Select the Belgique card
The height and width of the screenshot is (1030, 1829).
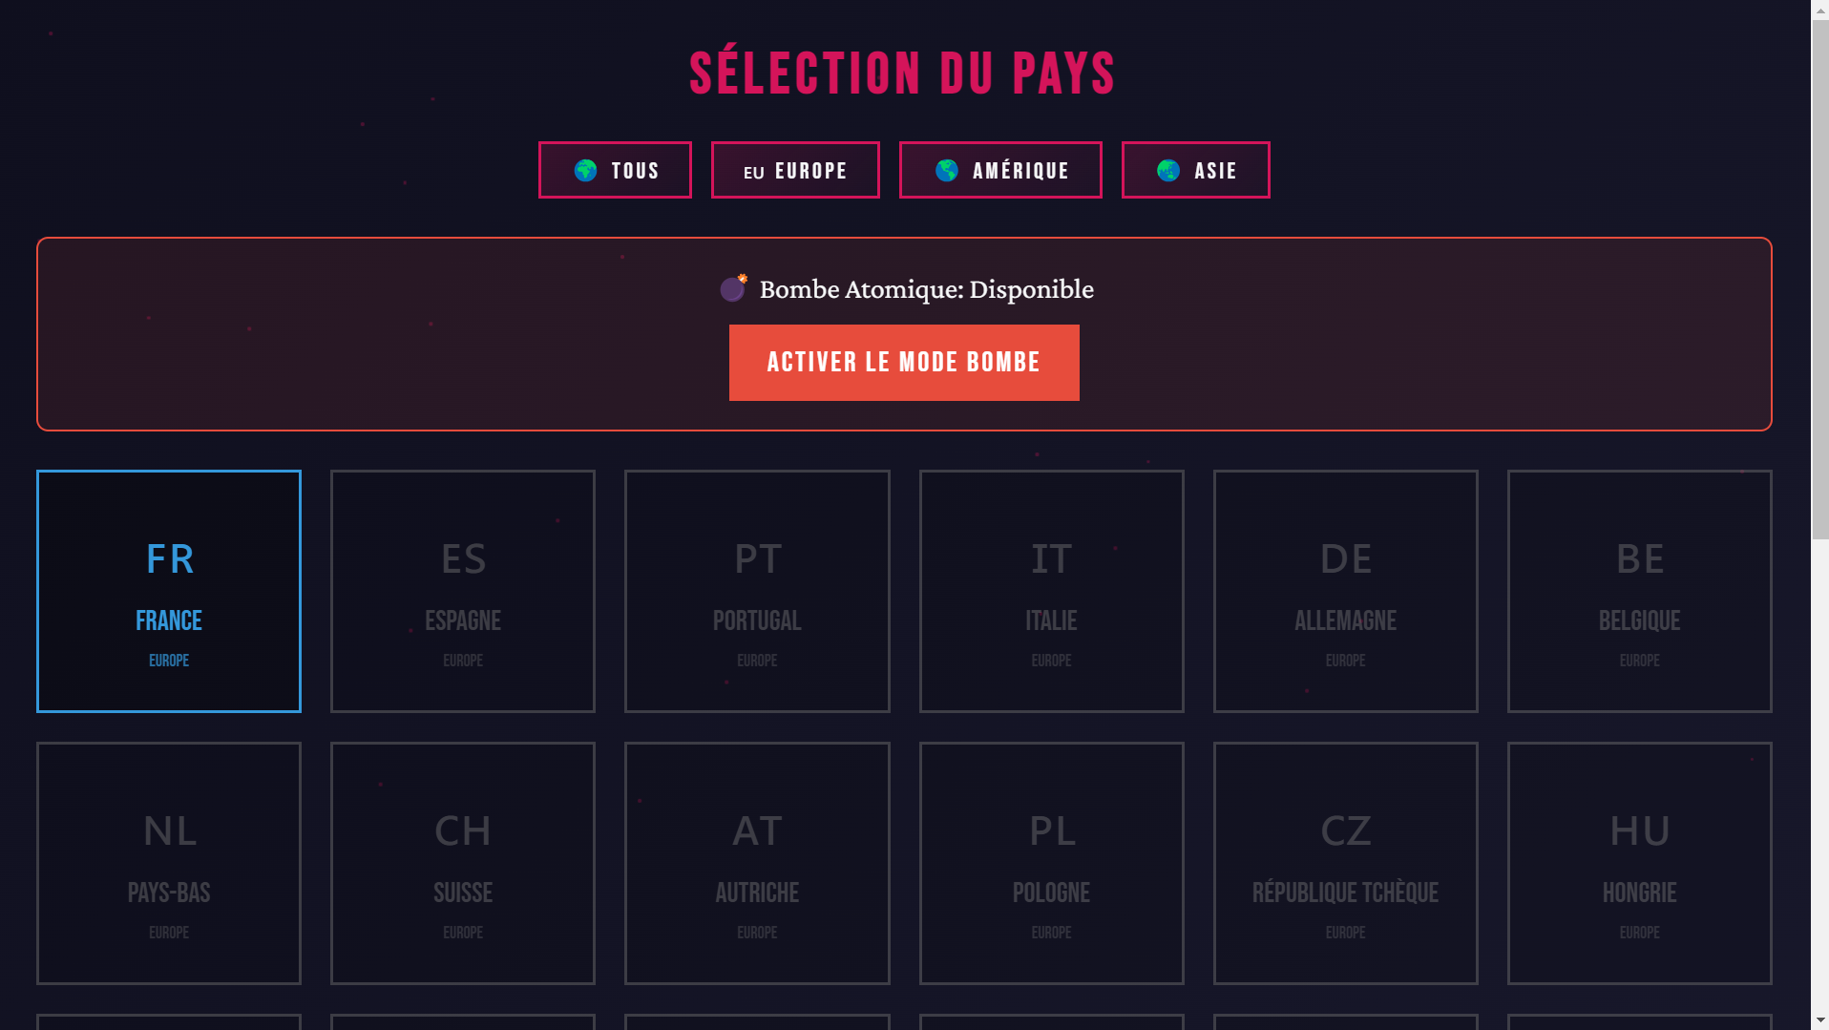1639,591
